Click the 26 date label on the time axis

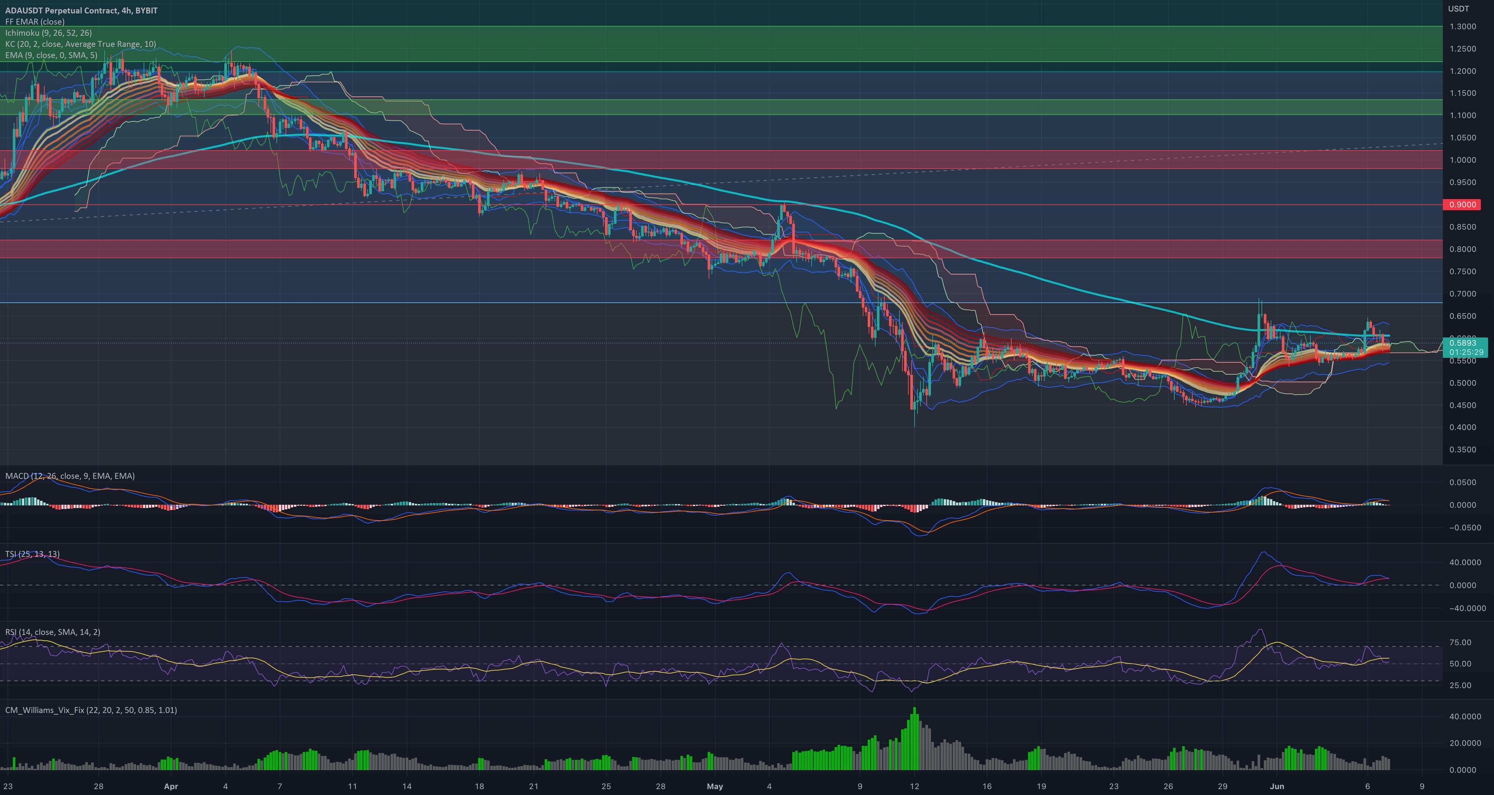click(x=1168, y=787)
